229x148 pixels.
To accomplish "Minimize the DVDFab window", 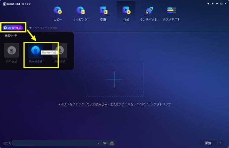I will [217, 4].
